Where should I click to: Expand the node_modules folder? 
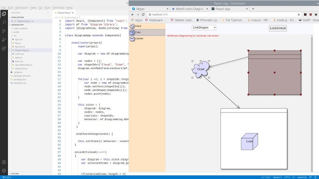20,28
